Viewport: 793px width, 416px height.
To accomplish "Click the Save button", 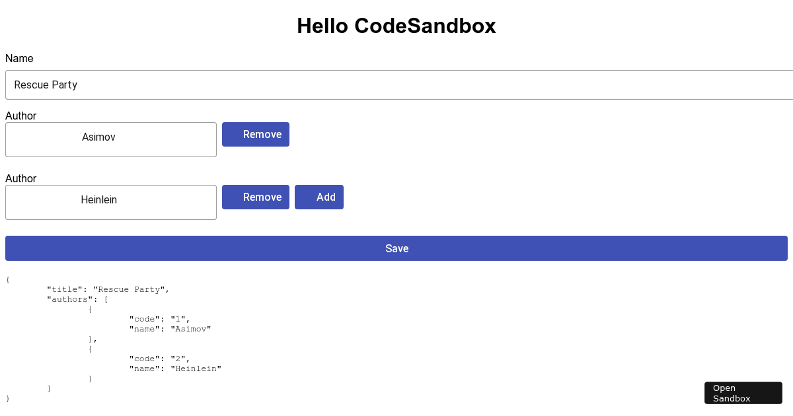I will pyautogui.click(x=397, y=248).
